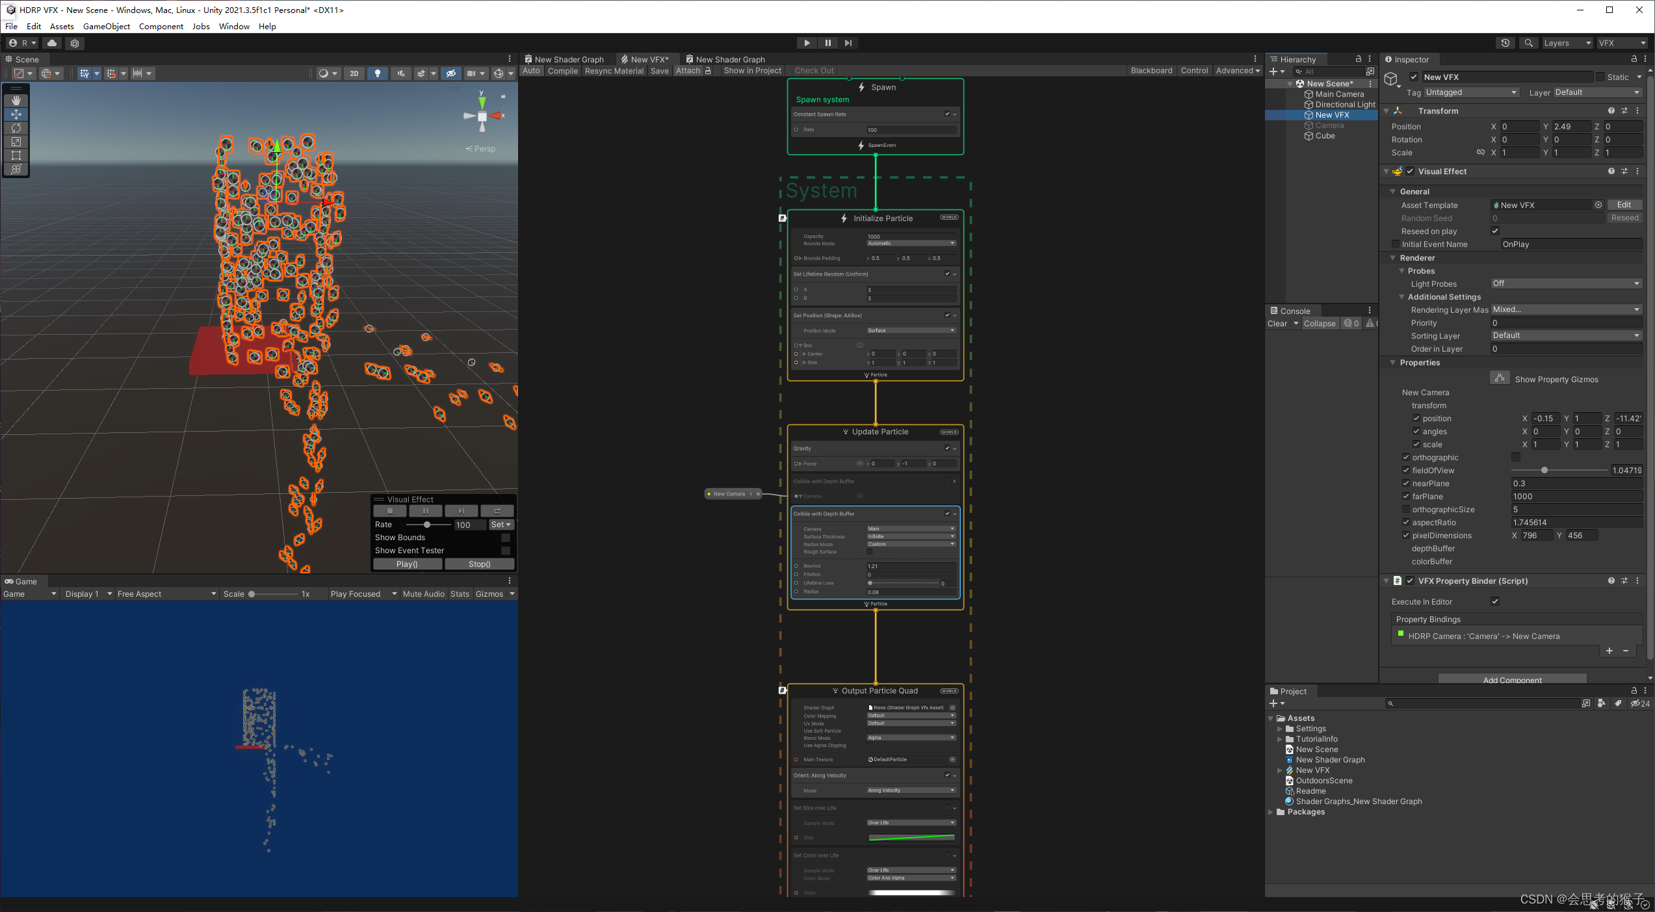Select the Move tool in the Scene toolbar
The width and height of the screenshot is (1655, 912).
[16, 114]
